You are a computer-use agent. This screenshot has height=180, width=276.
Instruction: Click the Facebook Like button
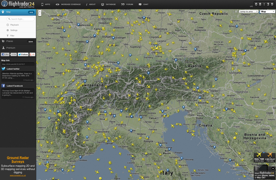5,54
